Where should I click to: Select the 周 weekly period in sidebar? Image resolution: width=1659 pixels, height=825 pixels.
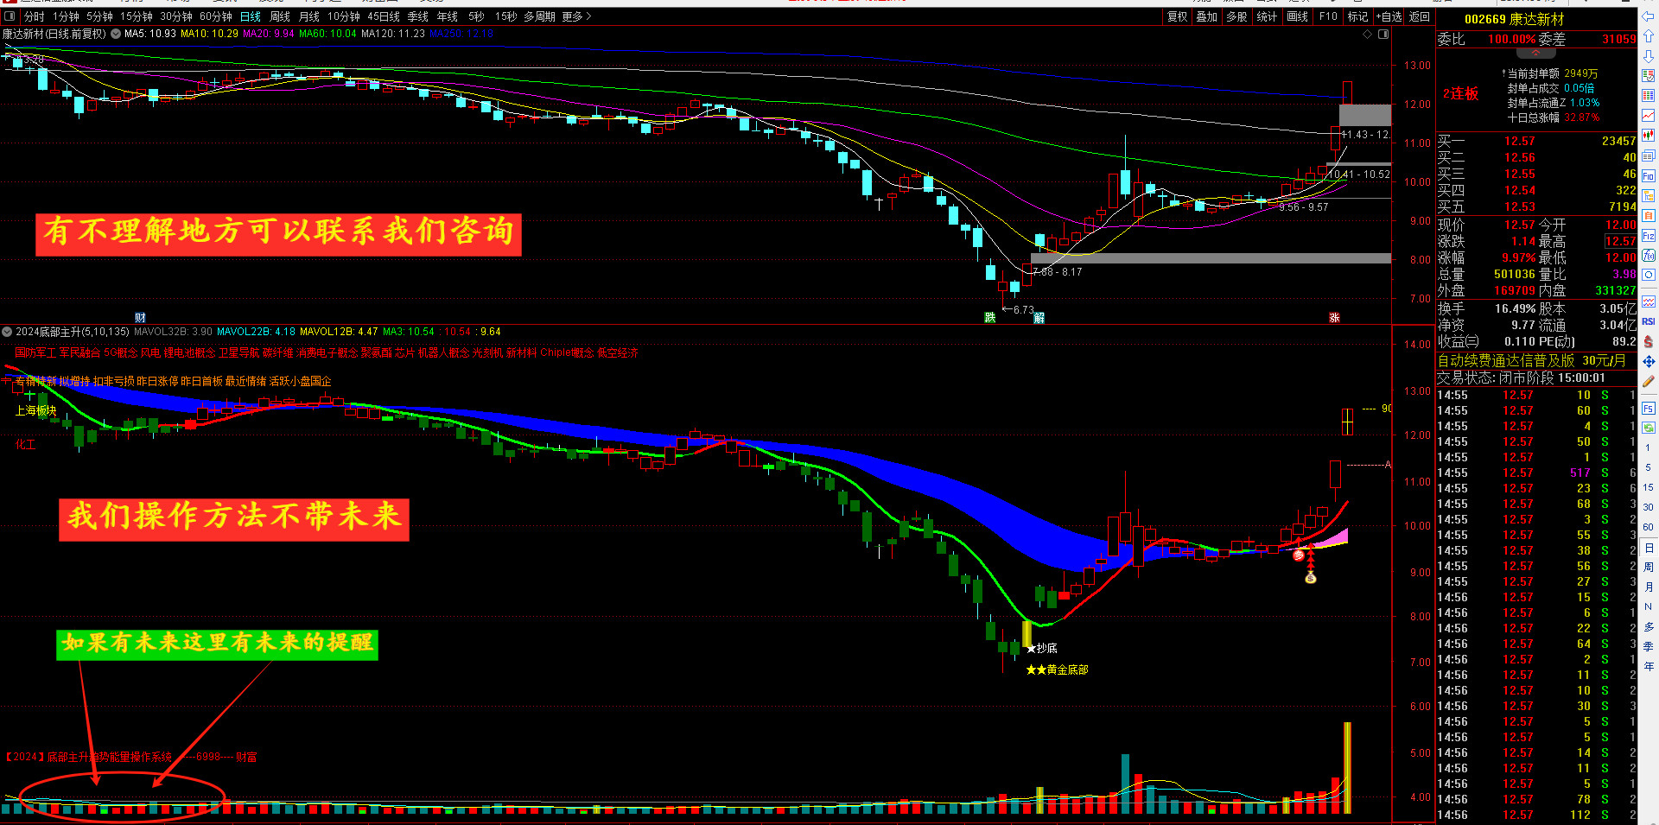(x=1648, y=568)
